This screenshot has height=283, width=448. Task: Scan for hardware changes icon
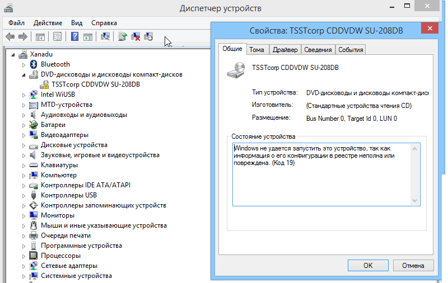pos(105,36)
